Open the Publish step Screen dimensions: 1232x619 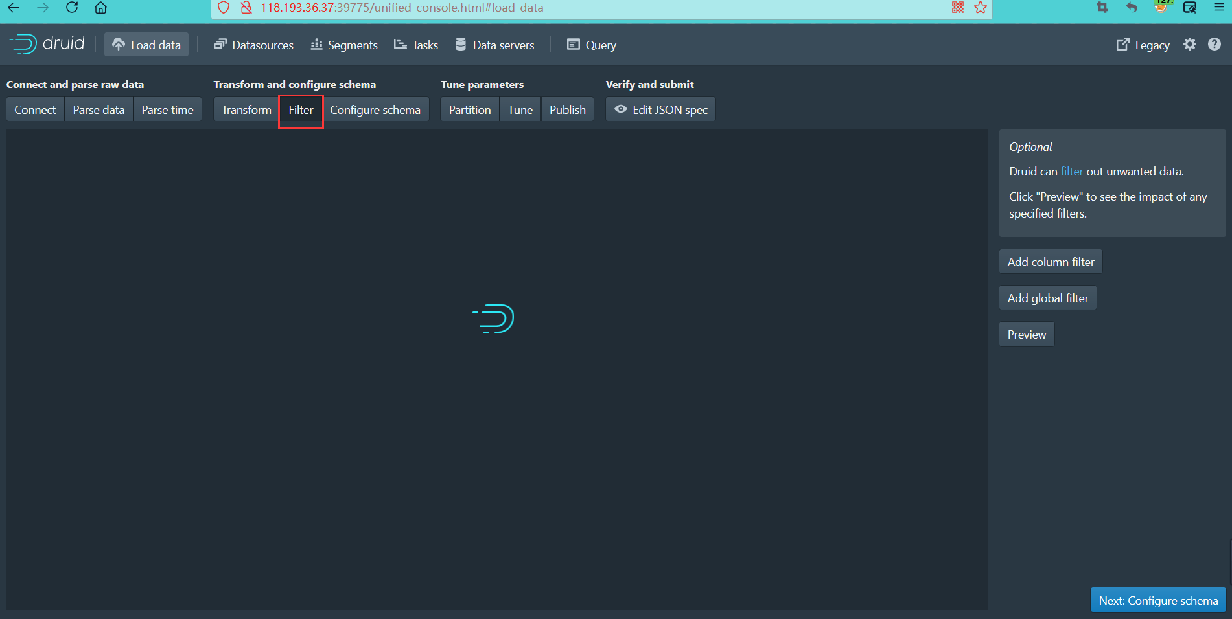coord(568,109)
